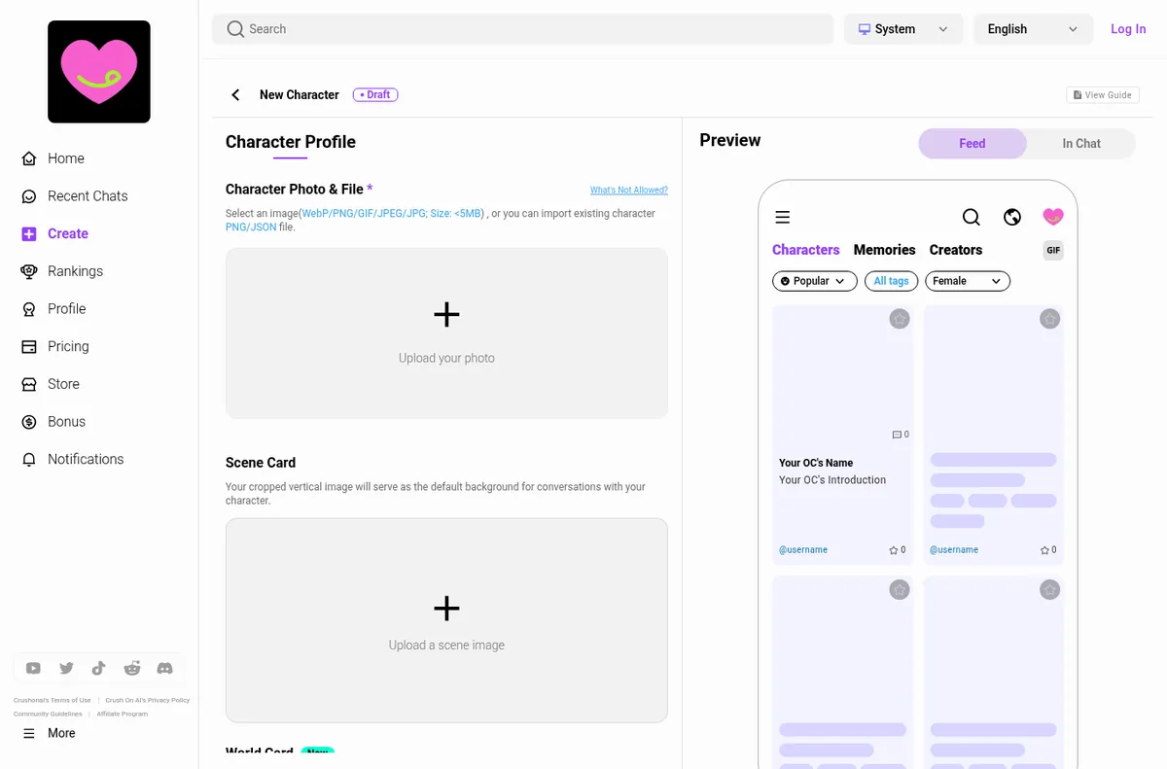
Task: Select the Create sidebar item
Action: point(67,233)
